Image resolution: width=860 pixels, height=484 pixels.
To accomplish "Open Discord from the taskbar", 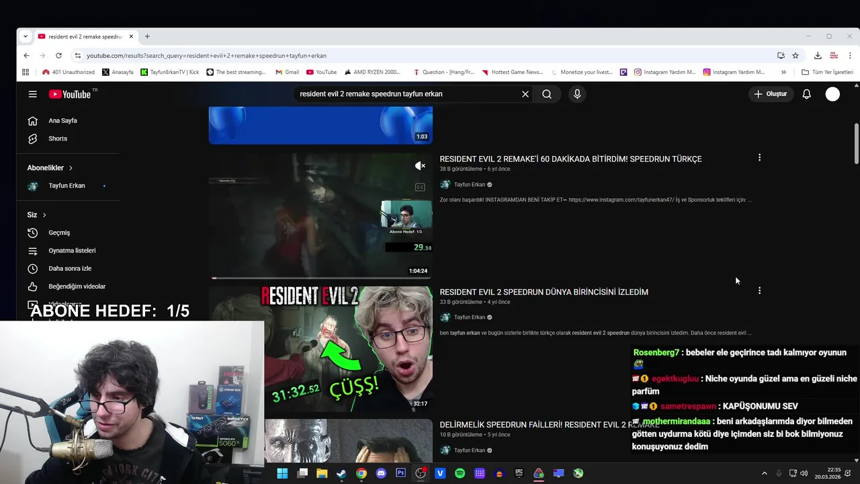I will pos(381,473).
